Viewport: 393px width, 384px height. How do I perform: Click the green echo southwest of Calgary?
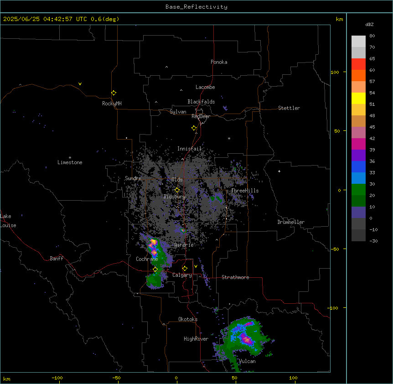pyautogui.click(x=154, y=280)
